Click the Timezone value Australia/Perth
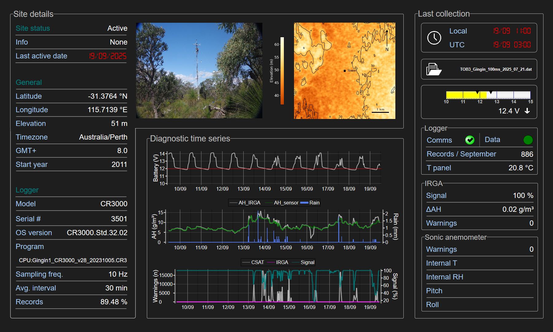The width and height of the screenshot is (553, 332). pos(103,137)
